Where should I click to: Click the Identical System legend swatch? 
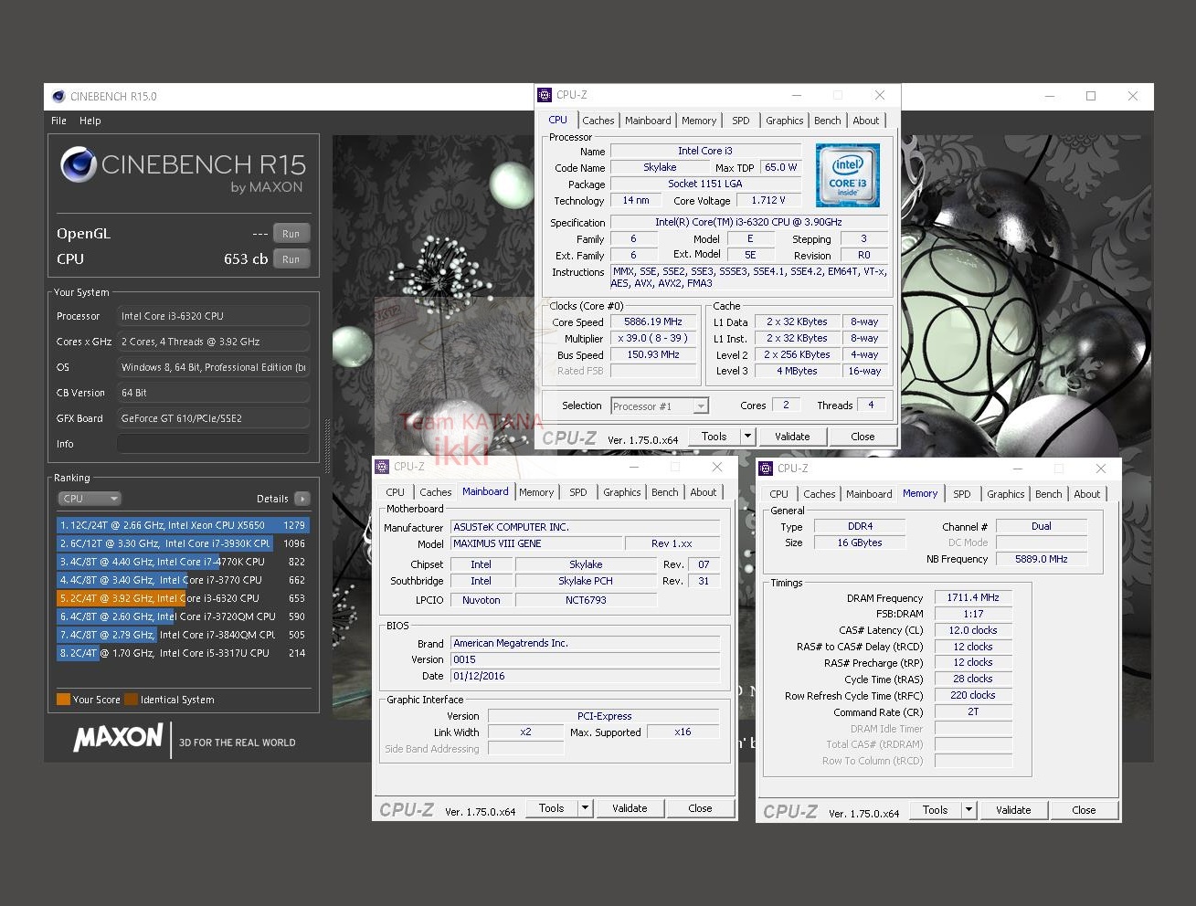131,700
